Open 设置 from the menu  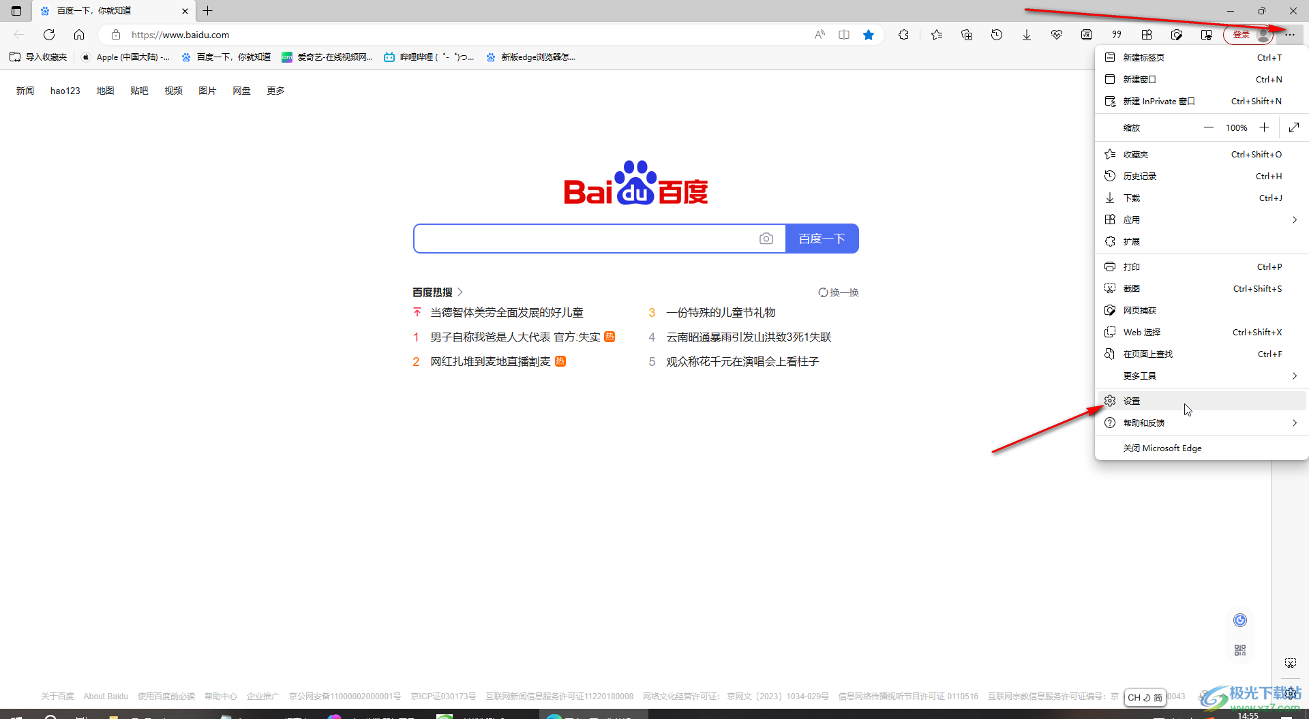(x=1201, y=401)
